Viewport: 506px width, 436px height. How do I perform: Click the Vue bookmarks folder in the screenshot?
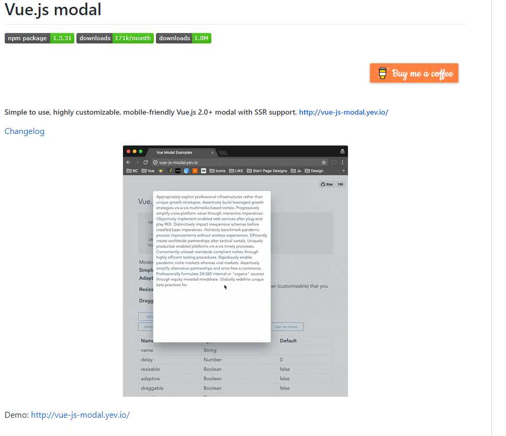coord(148,171)
